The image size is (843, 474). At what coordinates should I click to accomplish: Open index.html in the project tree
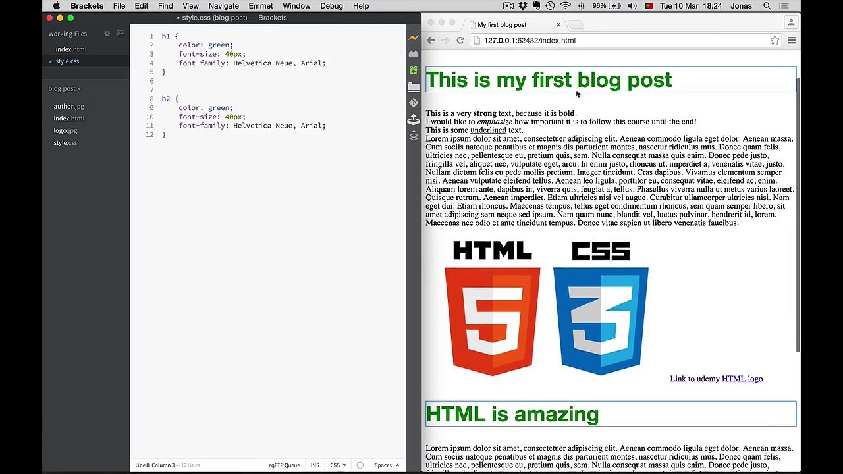pyautogui.click(x=68, y=118)
